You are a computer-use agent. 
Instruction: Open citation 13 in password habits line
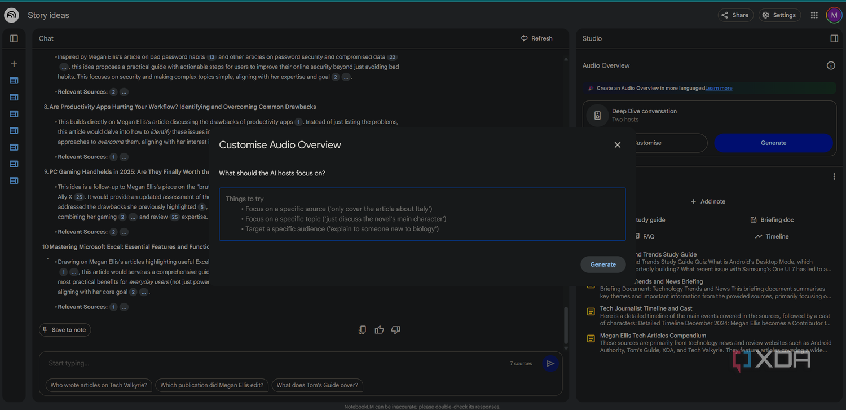pyautogui.click(x=212, y=57)
